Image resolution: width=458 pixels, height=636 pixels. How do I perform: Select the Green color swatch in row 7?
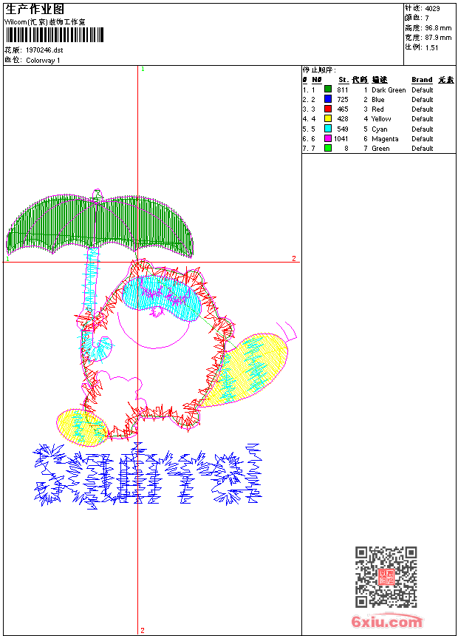click(328, 148)
